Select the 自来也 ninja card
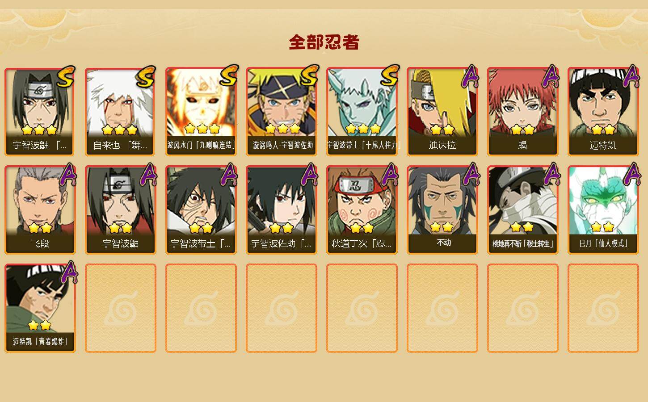The height and width of the screenshot is (402, 648). [x=121, y=112]
